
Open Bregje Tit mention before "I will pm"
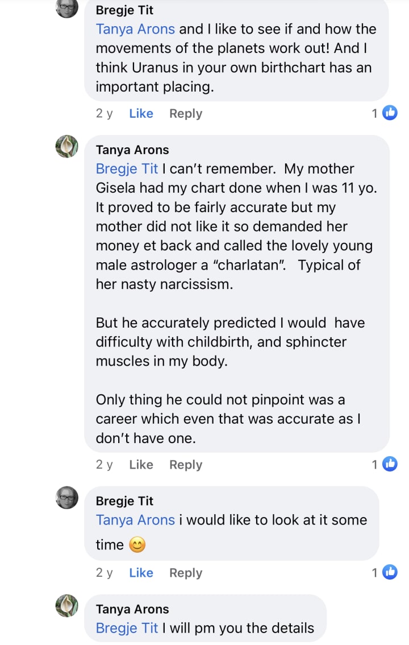[x=127, y=628]
